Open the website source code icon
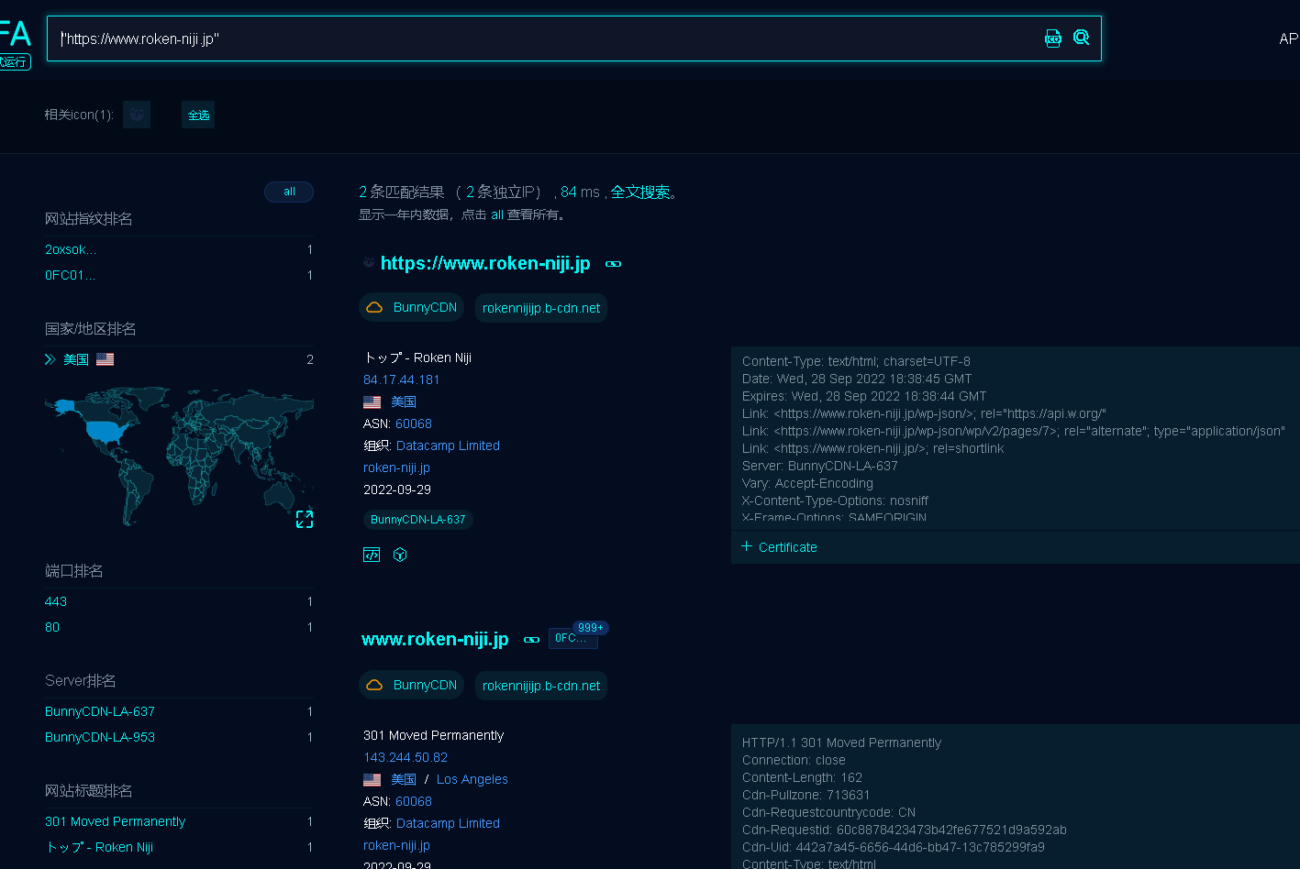1300x869 pixels. (372, 555)
